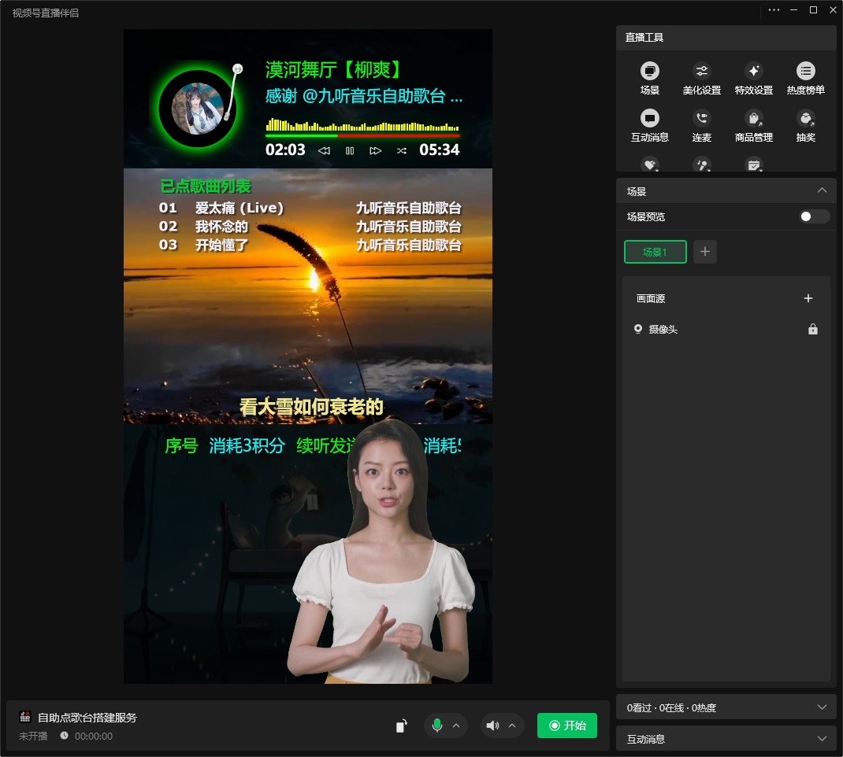Add a new 画面源 source
The width and height of the screenshot is (843, 757).
coord(808,298)
